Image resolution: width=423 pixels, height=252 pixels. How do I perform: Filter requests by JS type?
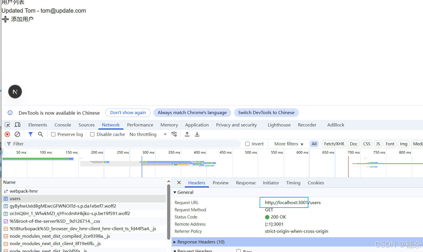[378, 144]
